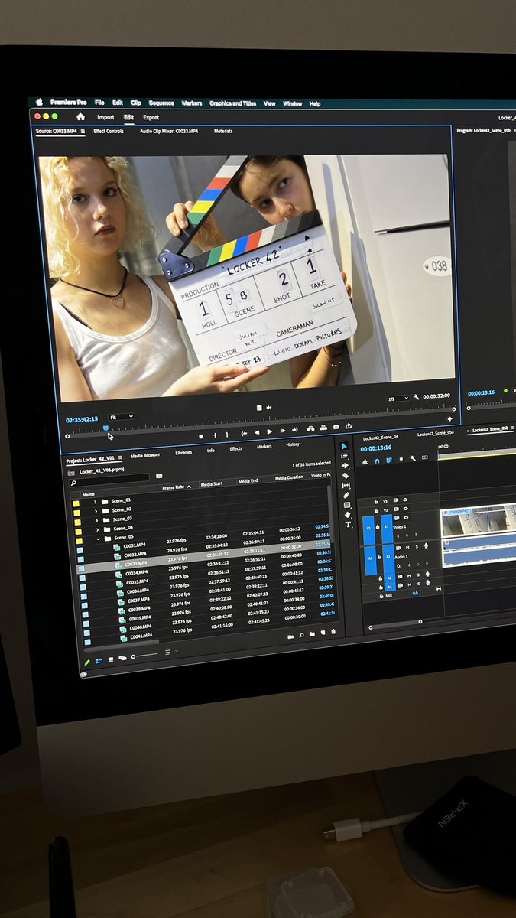The image size is (516, 918).
Task: Toggle V3 track output eye
Action: click(x=405, y=500)
